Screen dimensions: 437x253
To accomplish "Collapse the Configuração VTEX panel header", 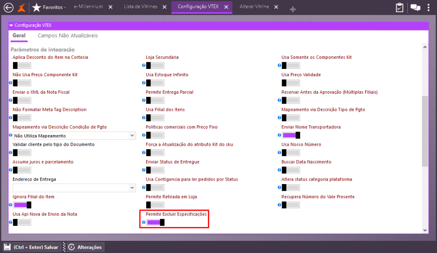I will (11, 25).
